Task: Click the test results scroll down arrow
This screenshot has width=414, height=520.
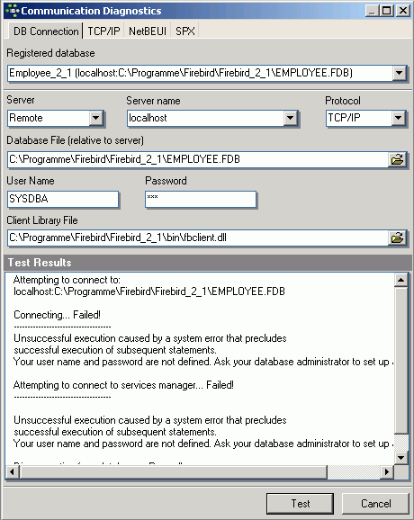Action: pos(401,458)
